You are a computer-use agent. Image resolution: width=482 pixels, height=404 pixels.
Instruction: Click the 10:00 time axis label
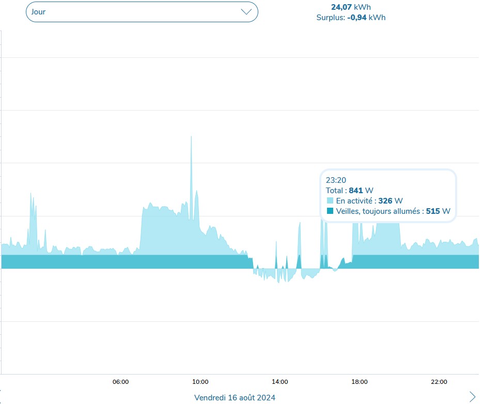(x=200, y=382)
